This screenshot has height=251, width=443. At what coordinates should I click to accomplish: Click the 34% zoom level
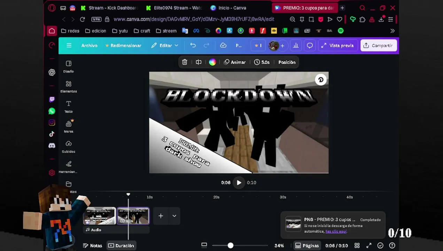point(279,246)
